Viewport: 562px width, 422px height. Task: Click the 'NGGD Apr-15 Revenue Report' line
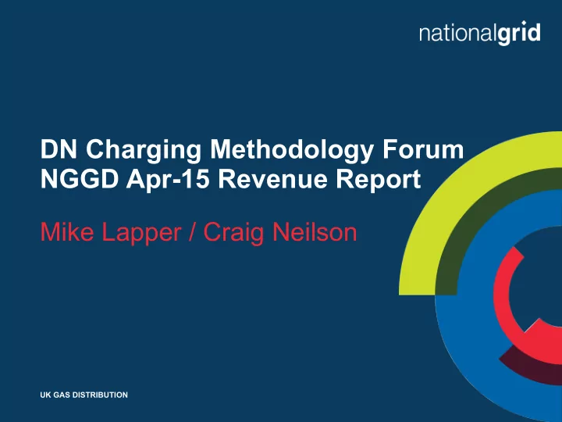click(x=230, y=179)
